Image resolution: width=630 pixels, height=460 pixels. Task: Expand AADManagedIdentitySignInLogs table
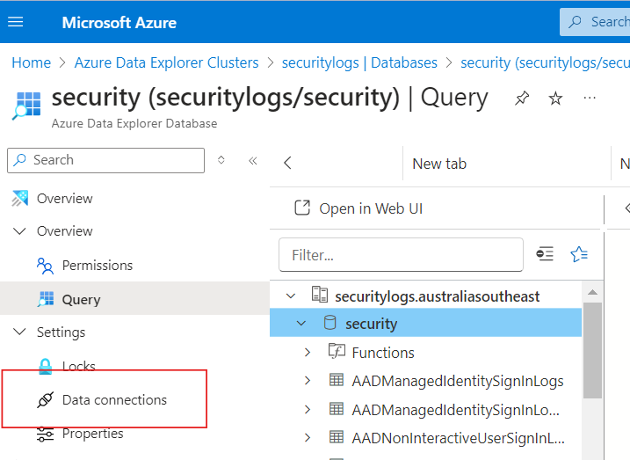click(308, 380)
